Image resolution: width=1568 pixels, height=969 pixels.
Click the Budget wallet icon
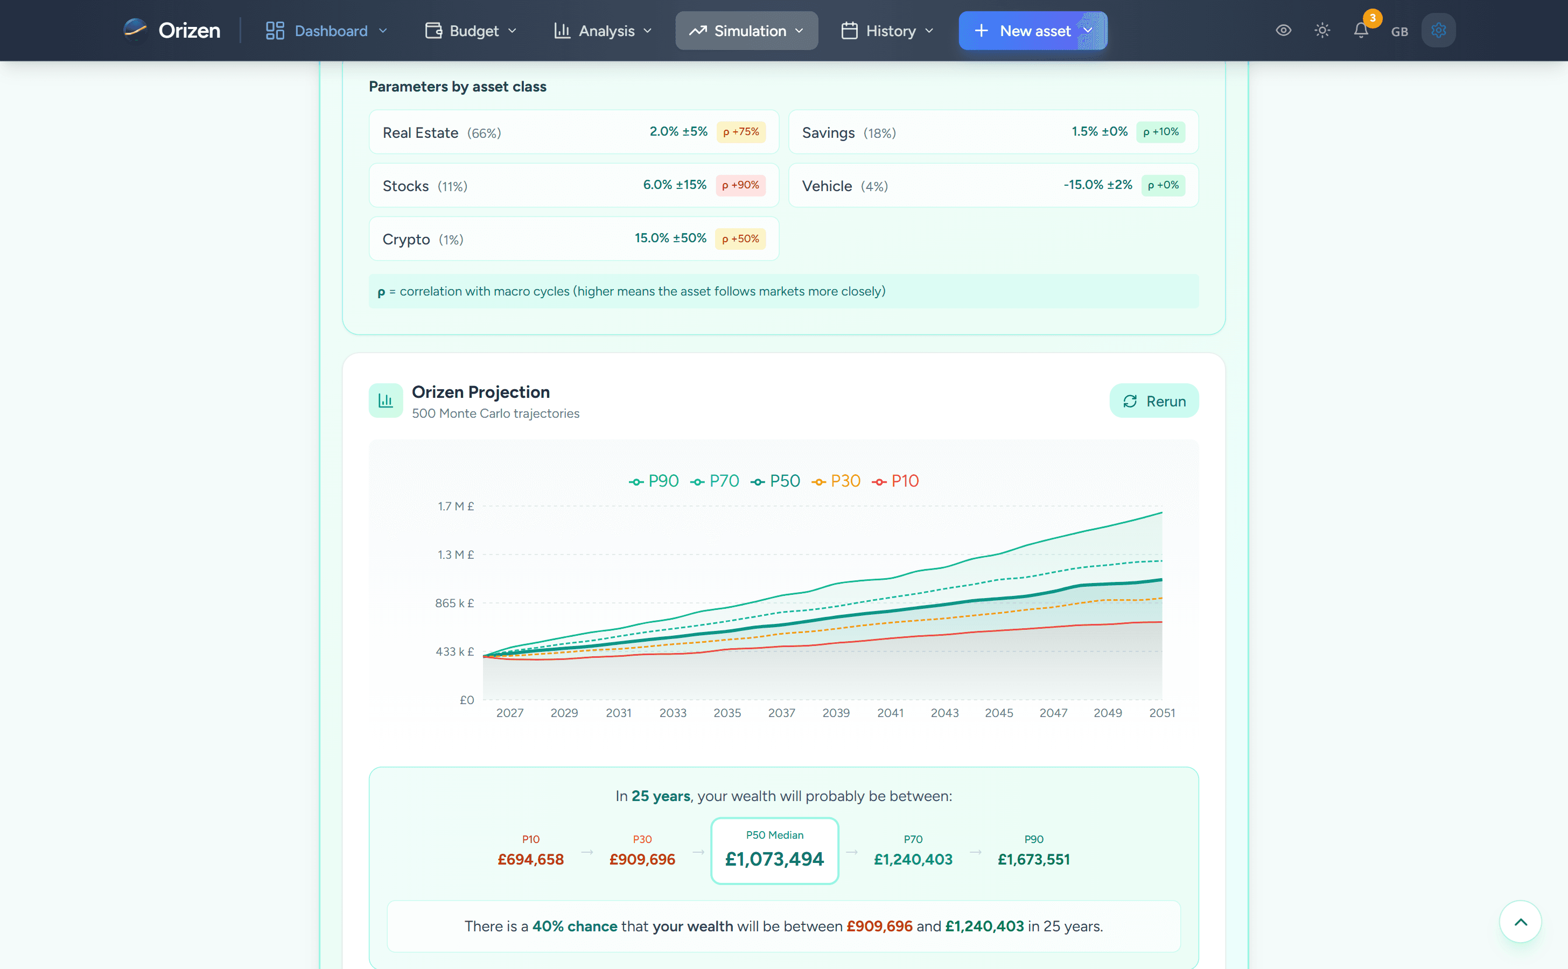[433, 31]
